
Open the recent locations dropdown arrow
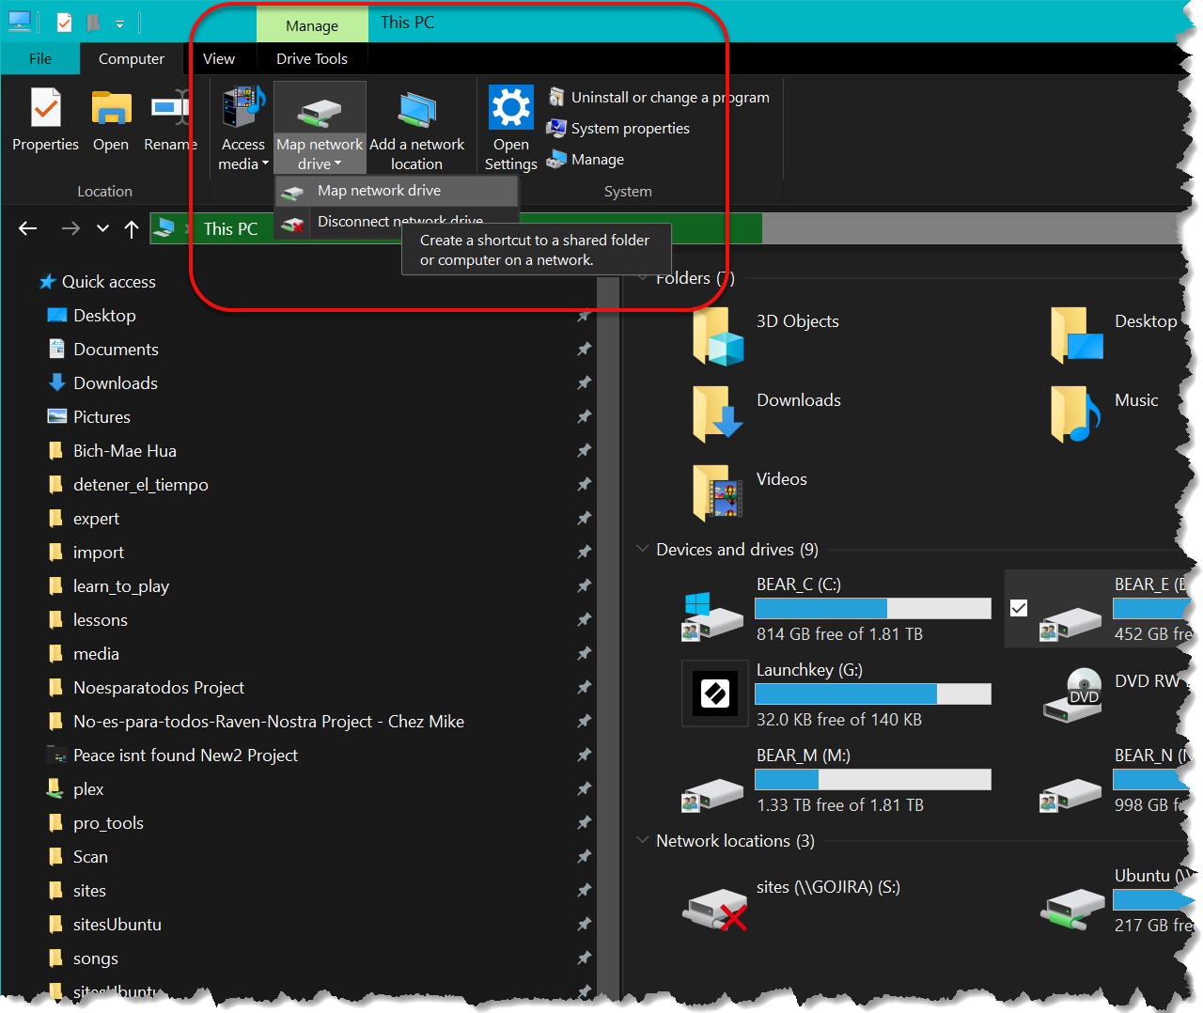[103, 228]
